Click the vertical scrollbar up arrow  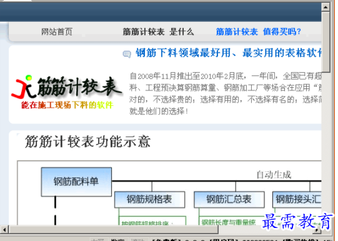coord(326,7)
